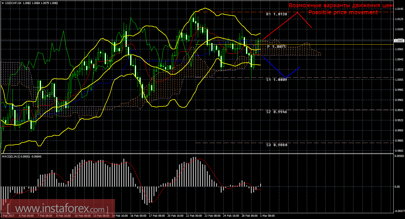
Task: Click the 22 Feb 00:00 time label
Action: (194, 216)
